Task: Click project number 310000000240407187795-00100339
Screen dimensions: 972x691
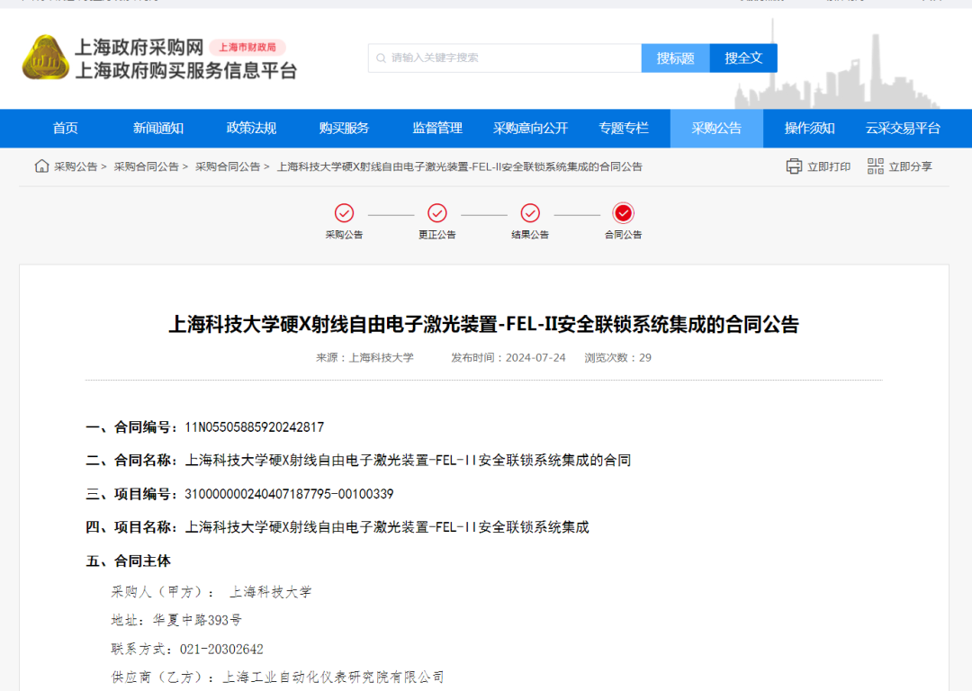Action: (289, 494)
